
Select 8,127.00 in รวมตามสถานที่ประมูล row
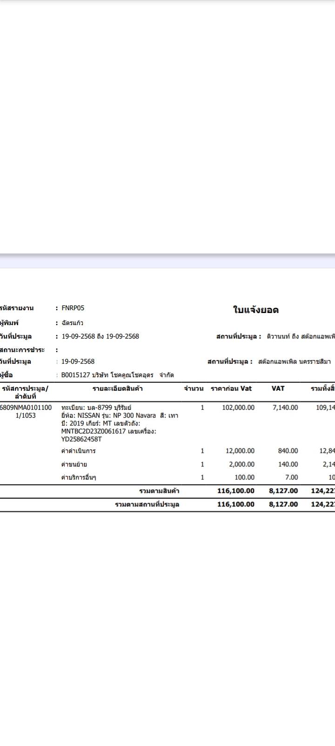tap(283, 504)
